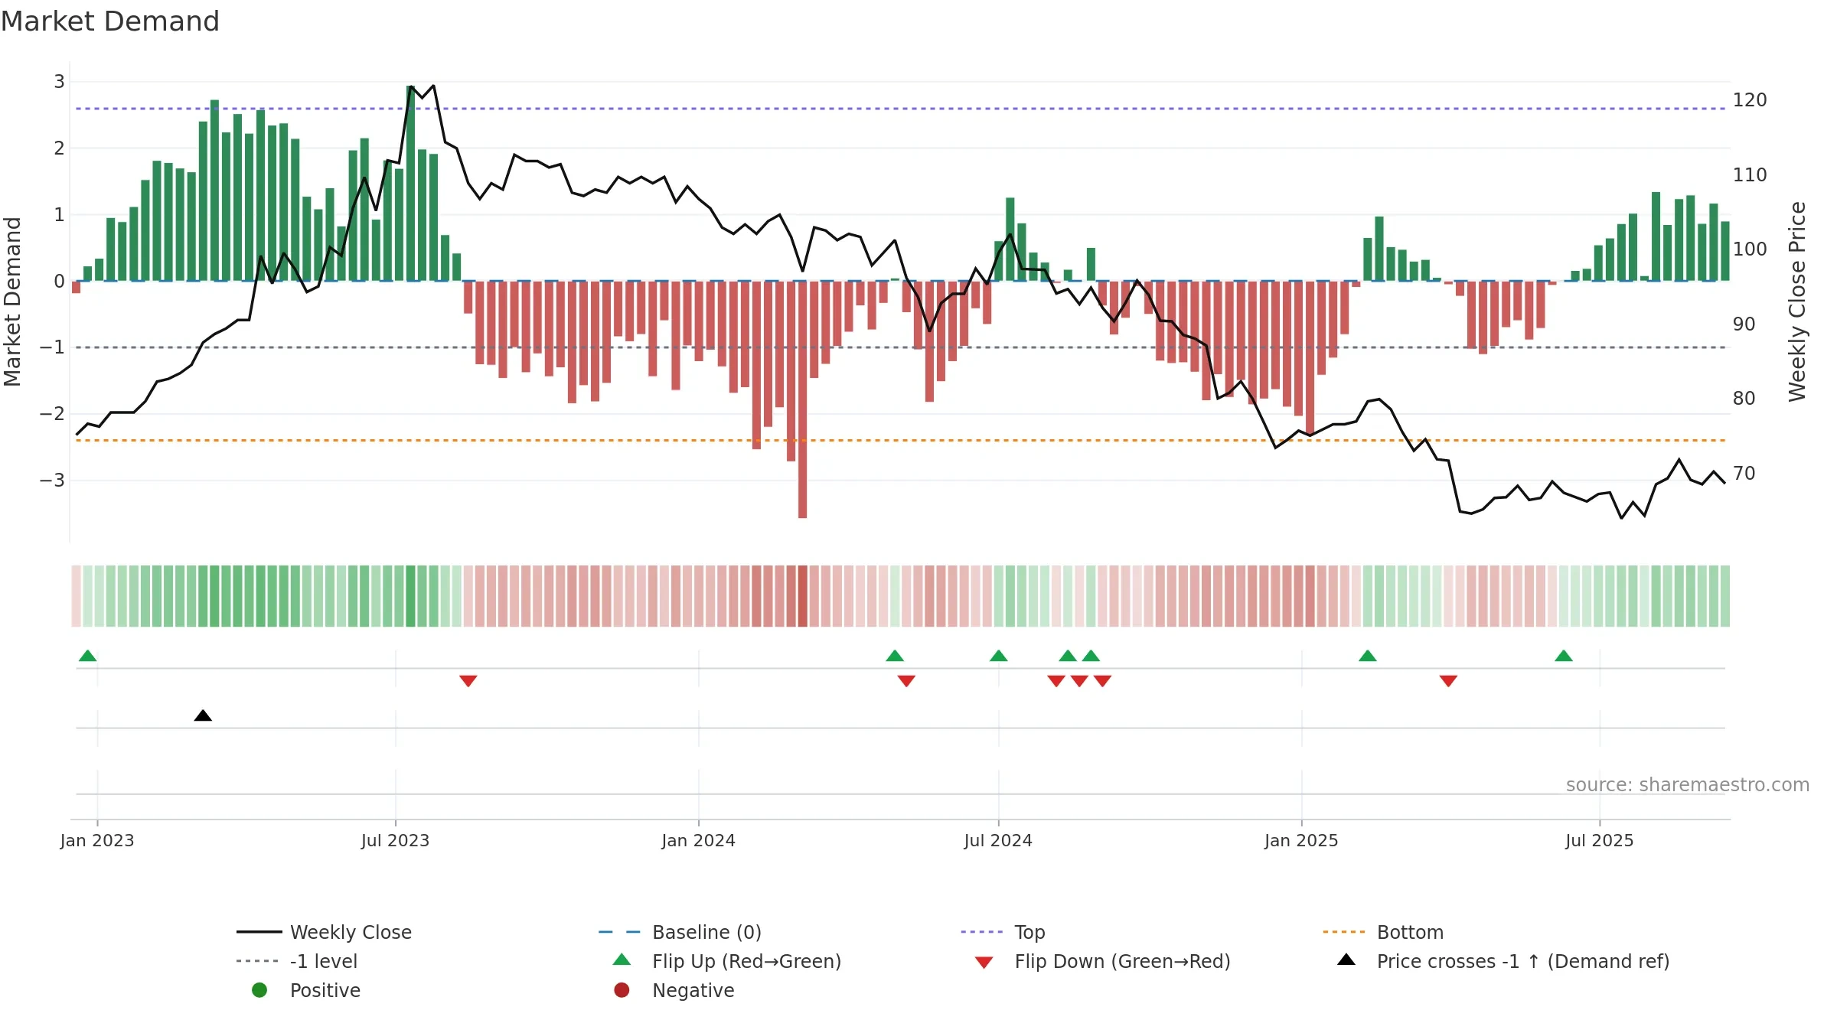Image resolution: width=1837 pixels, height=1033 pixels.
Task: Click the darkest red heatmap cell
Action: 803,596
